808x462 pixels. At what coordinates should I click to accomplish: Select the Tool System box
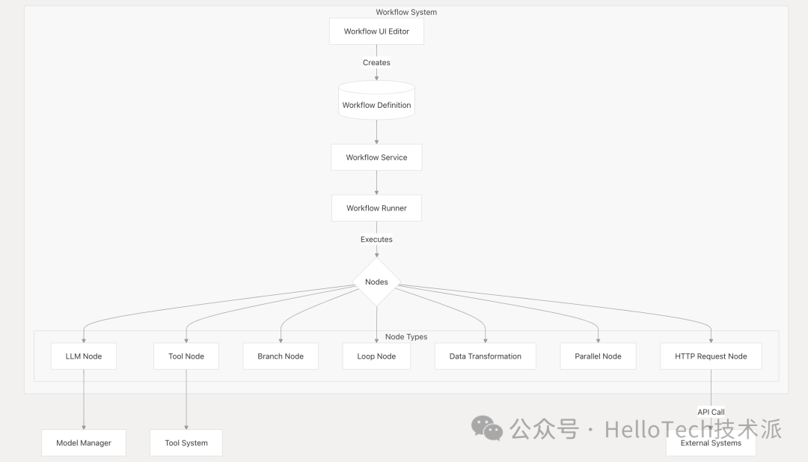click(x=186, y=443)
